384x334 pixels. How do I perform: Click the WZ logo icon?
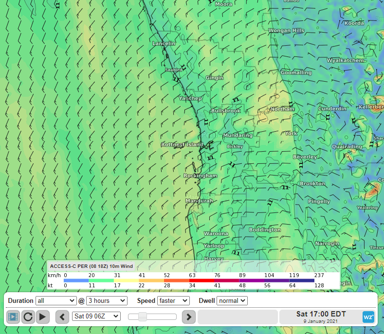(x=368, y=317)
